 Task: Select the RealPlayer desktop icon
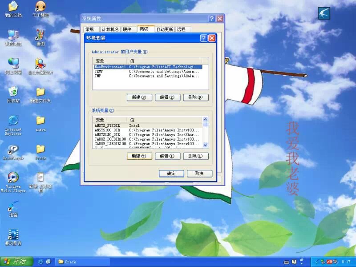click(x=13, y=150)
